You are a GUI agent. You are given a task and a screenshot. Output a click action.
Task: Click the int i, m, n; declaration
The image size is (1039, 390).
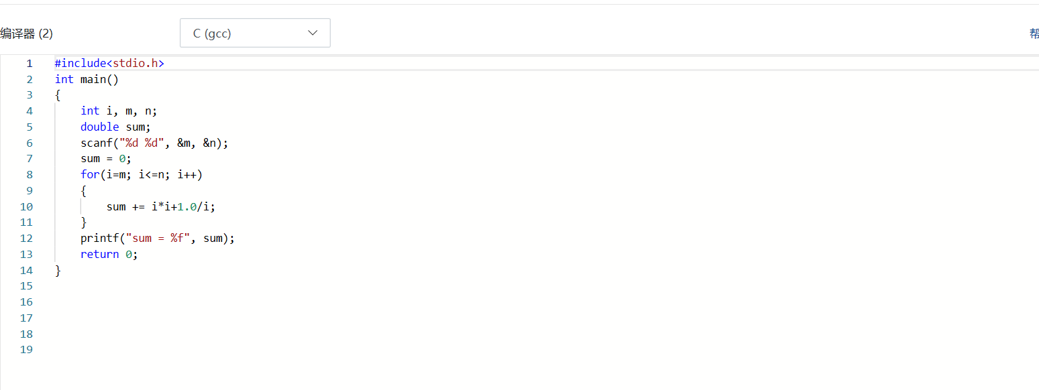click(x=119, y=111)
